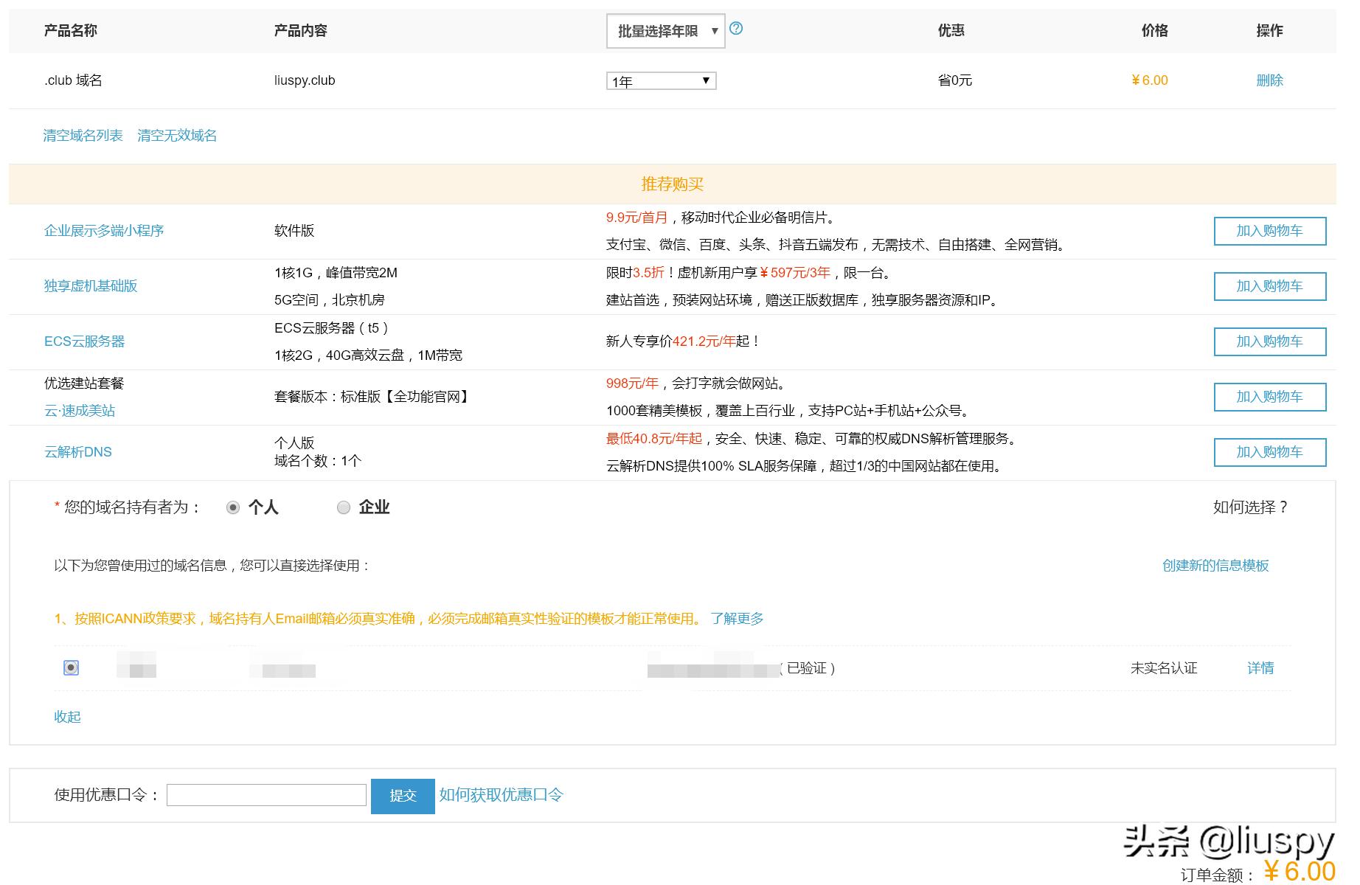The image size is (1360, 885).
Task: Click the discount code input field
Action: click(266, 795)
